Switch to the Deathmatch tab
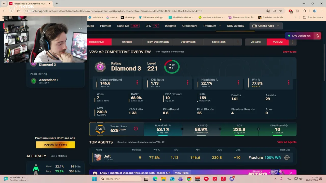This screenshot has height=183, width=326. 188,42
